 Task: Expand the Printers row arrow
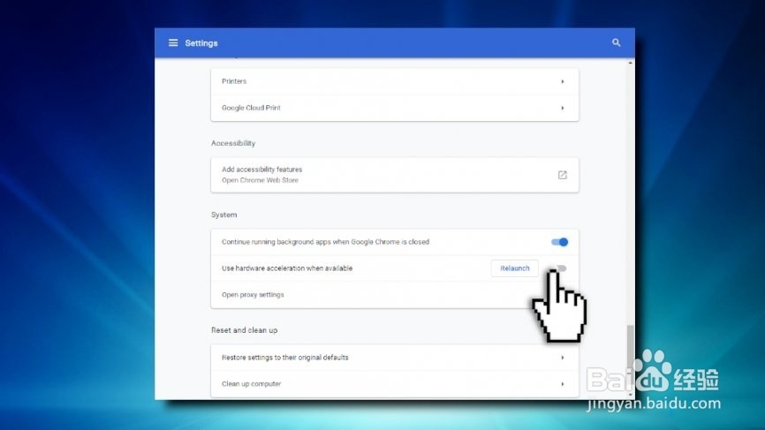(563, 81)
